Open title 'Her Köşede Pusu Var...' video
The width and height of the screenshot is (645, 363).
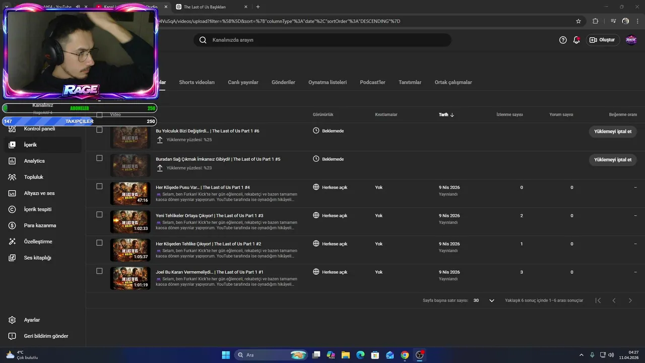[x=203, y=187]
